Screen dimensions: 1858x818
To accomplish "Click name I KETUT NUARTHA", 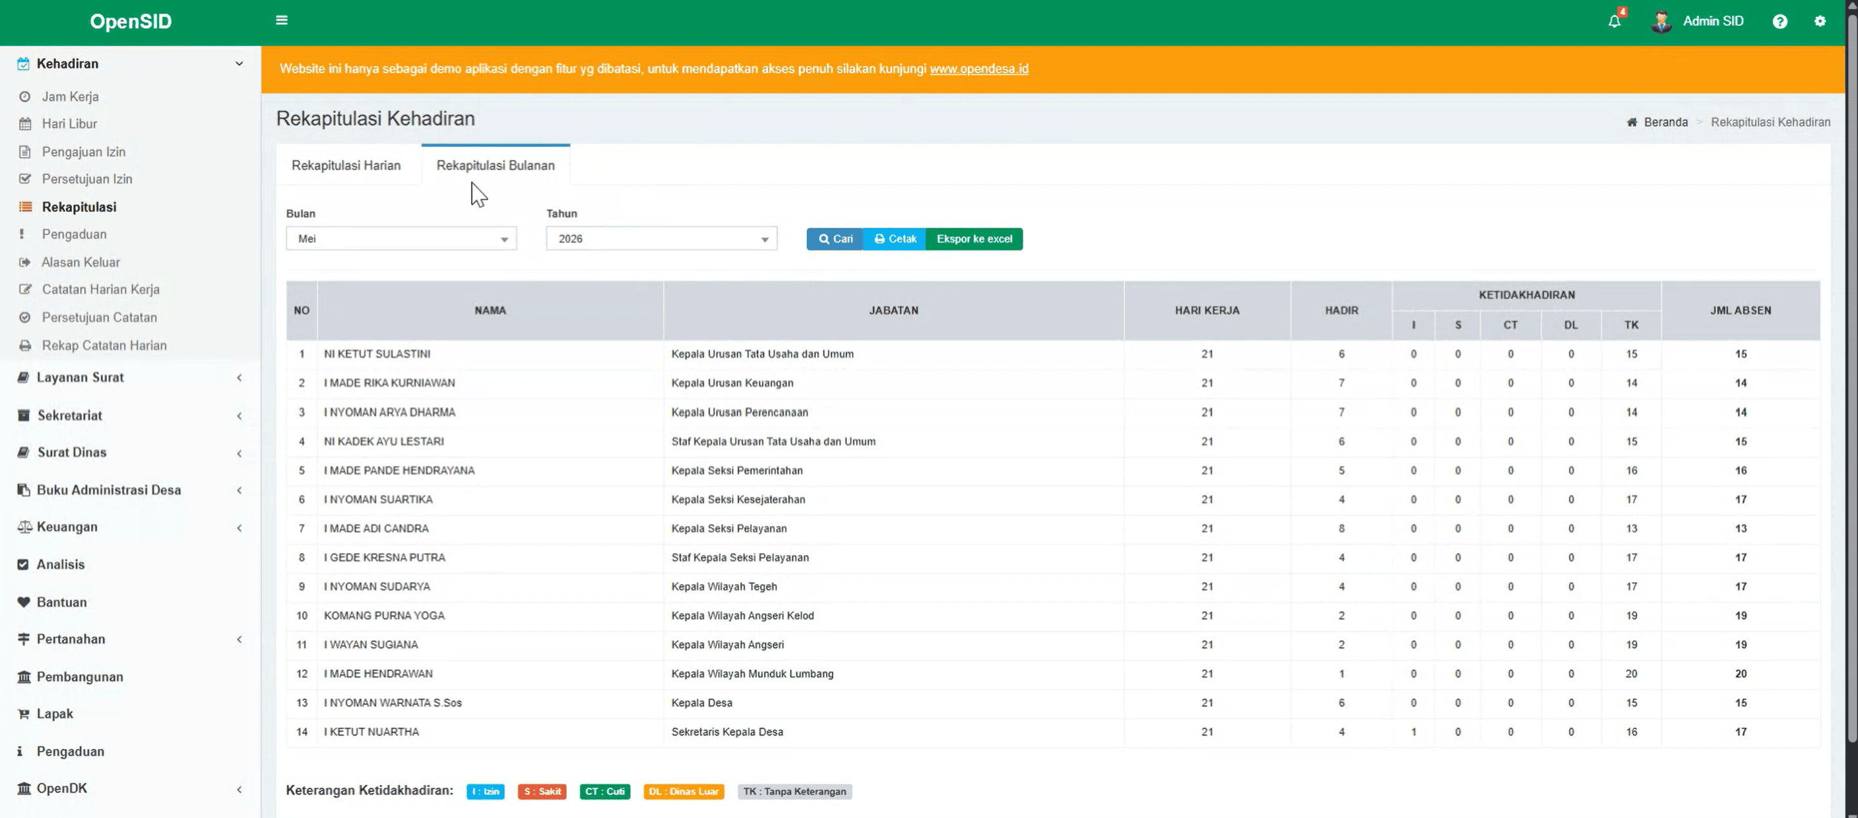I will pyautogui.click(x=370, y=731).
